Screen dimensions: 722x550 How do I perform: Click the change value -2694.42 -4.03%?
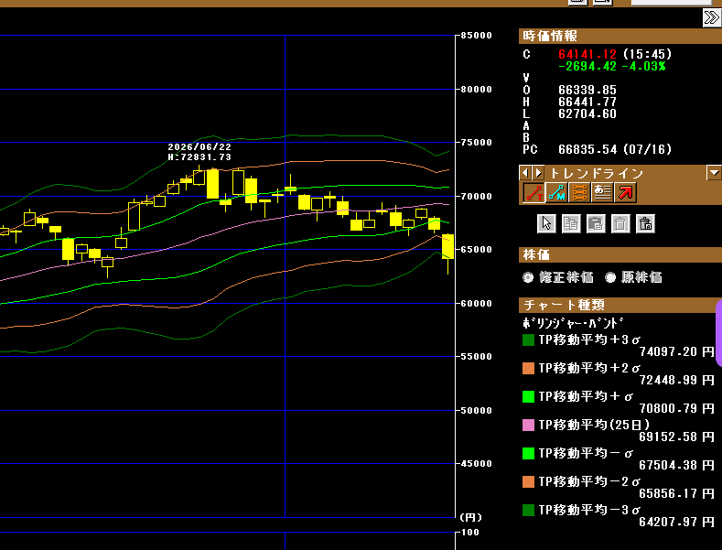pos(612,66)
